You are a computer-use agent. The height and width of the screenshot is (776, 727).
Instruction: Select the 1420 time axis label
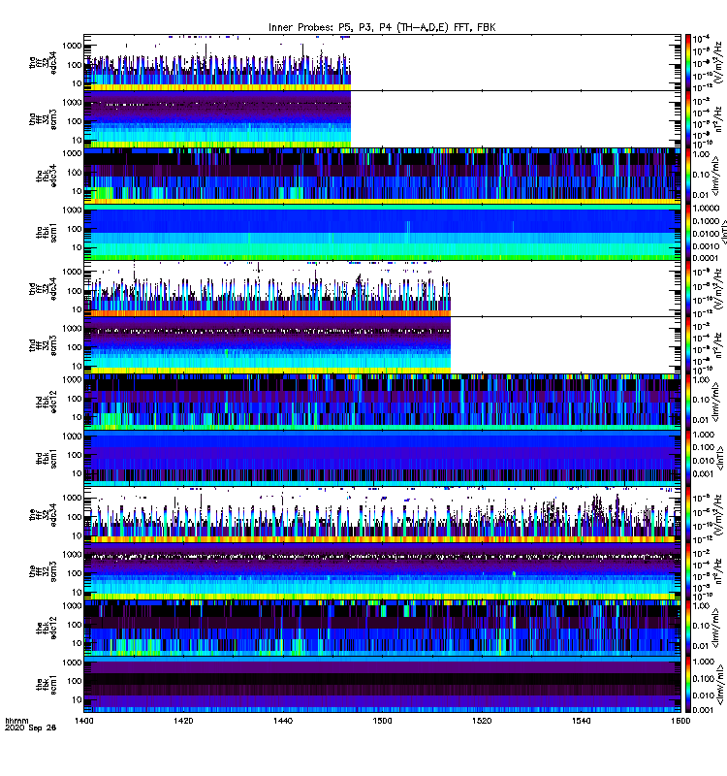click(x=183, y=721)
